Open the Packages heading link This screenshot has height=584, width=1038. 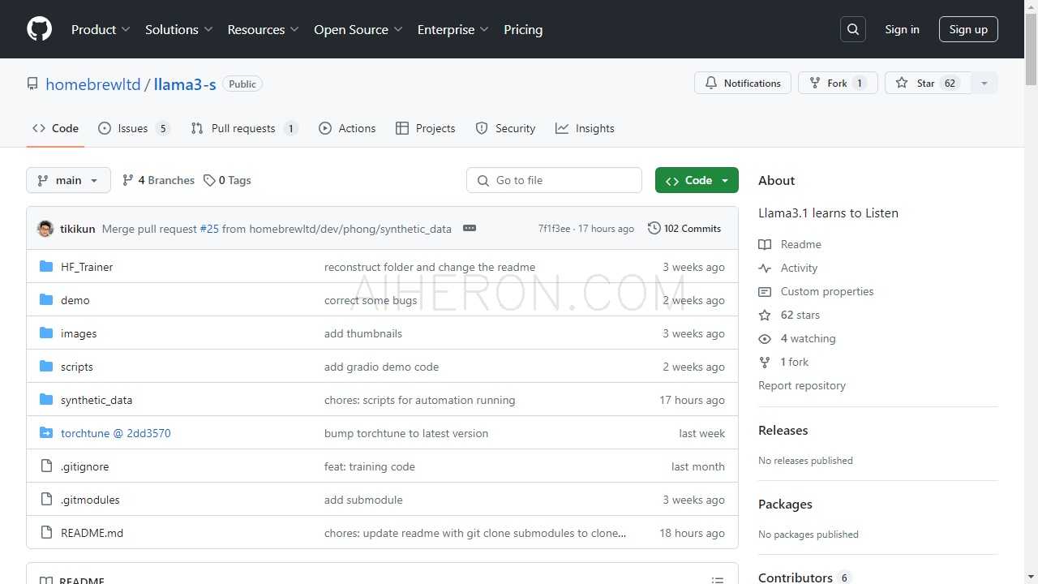pyautogui.click(x=785, y=504)
